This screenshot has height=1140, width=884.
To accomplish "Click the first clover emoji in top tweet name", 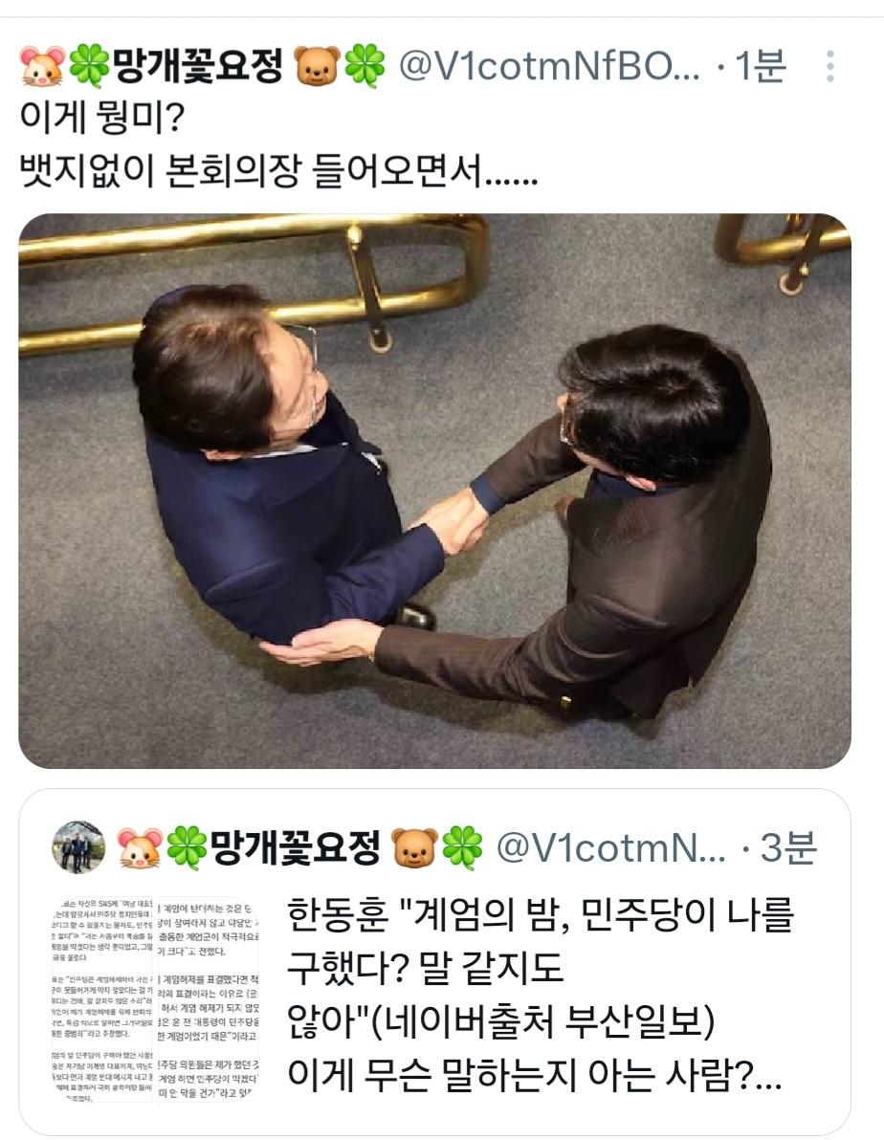I will point(89,66).
